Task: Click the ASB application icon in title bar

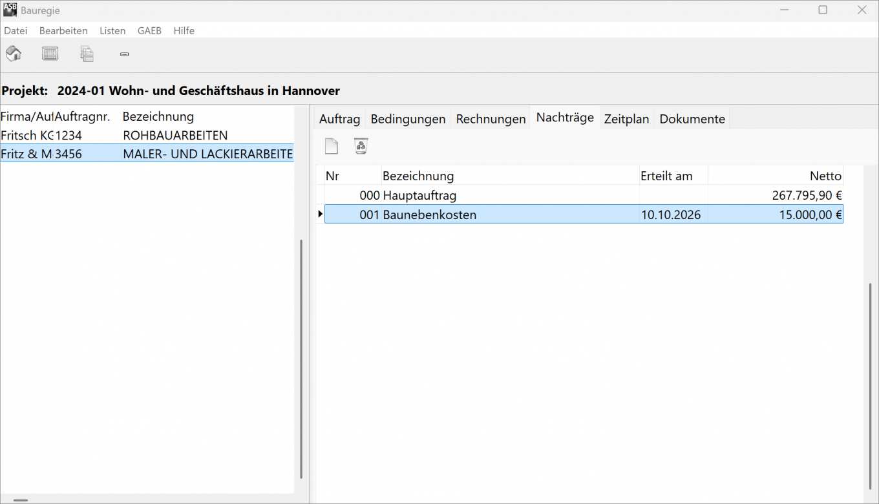Action: point(10,10)
